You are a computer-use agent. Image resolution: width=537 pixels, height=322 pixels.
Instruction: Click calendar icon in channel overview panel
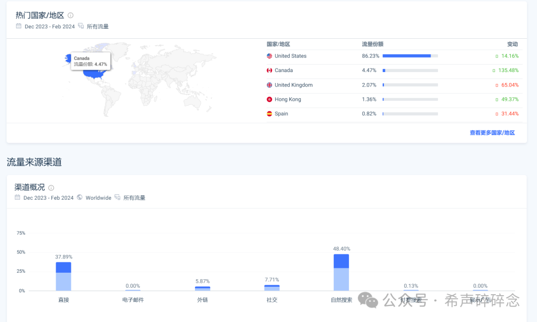click(17, 198)
